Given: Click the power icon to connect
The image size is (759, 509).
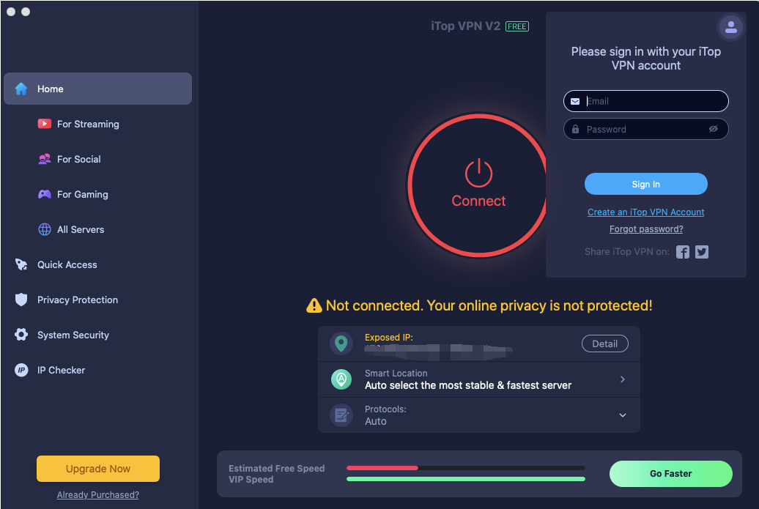Looking at the screenshot, I should pyautogui.click(x=478, y=173).
